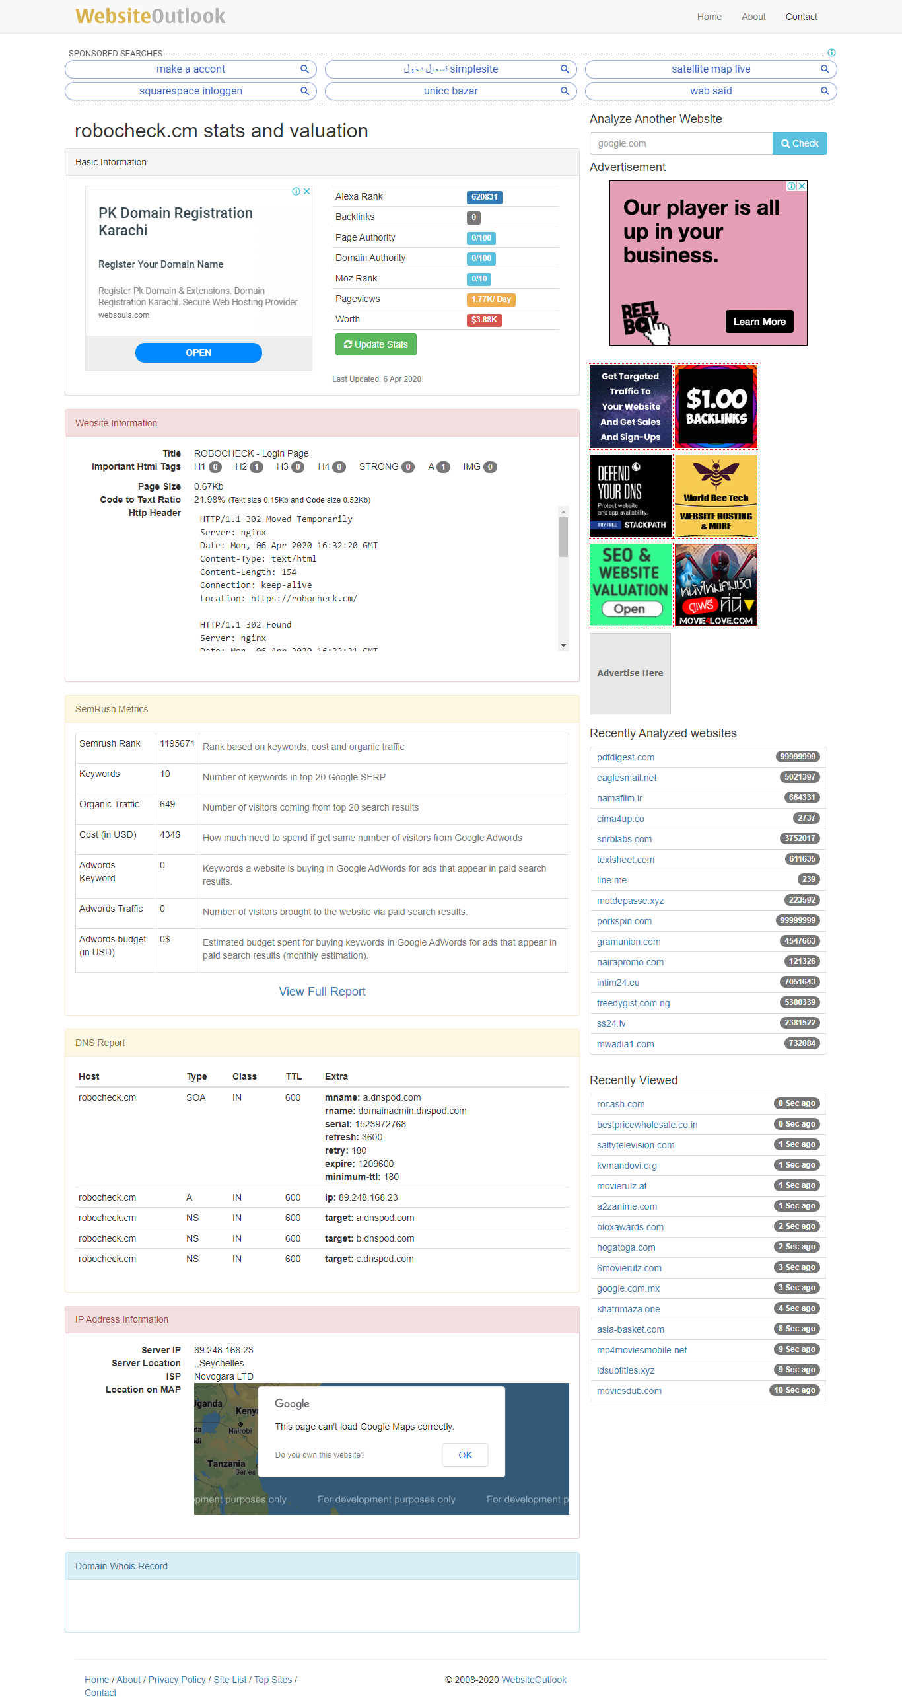The height and width of the screenshot is (1706, 902).
Task: Open cima4up.co from recently analyzed
Action: point(620,819)
